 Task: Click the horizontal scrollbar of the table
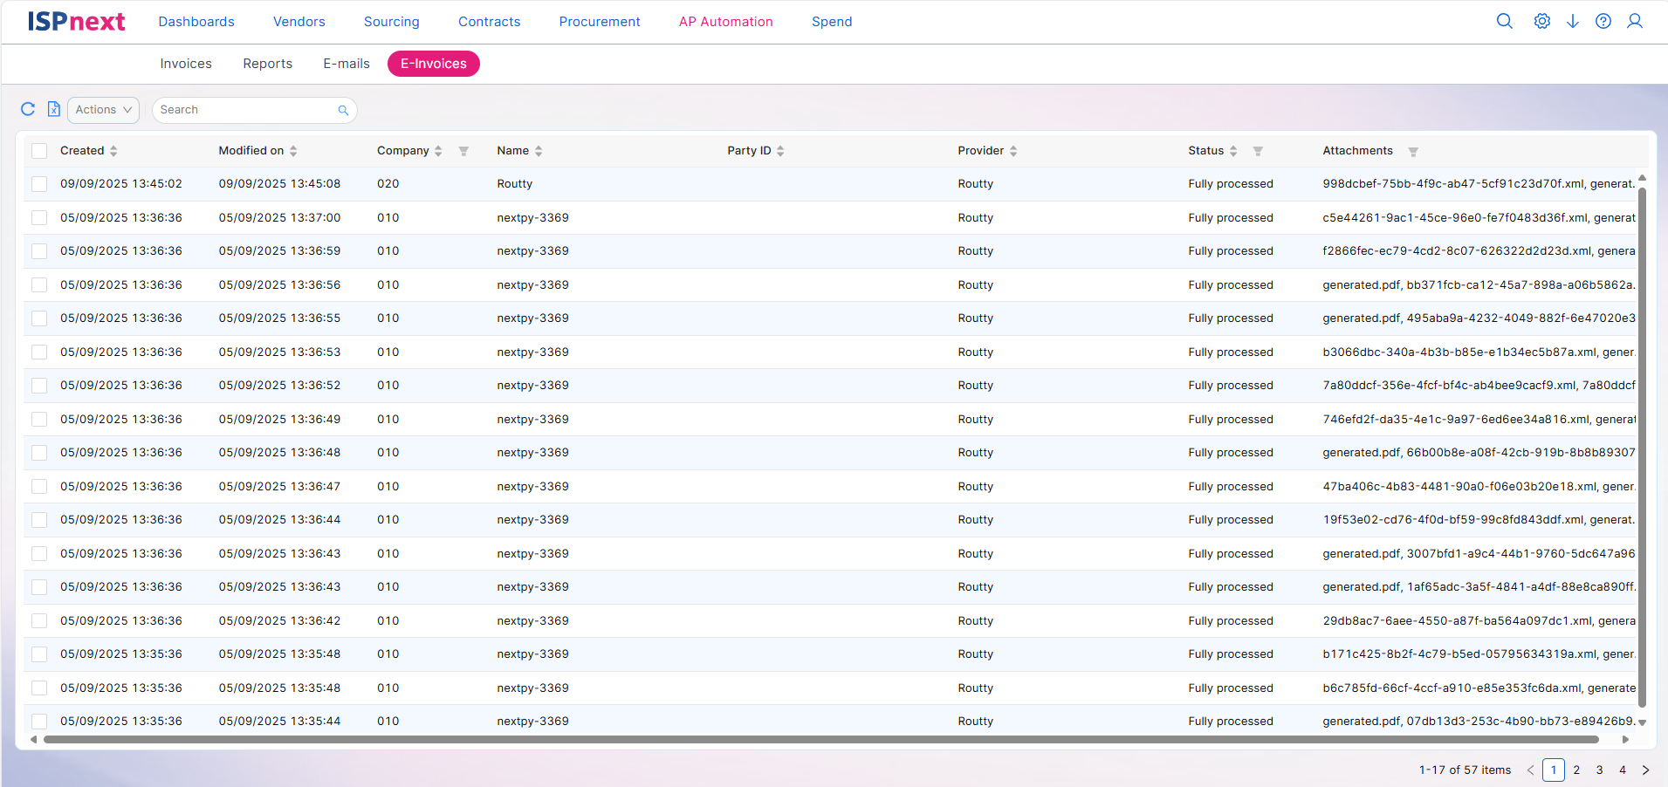click(820, 739)
